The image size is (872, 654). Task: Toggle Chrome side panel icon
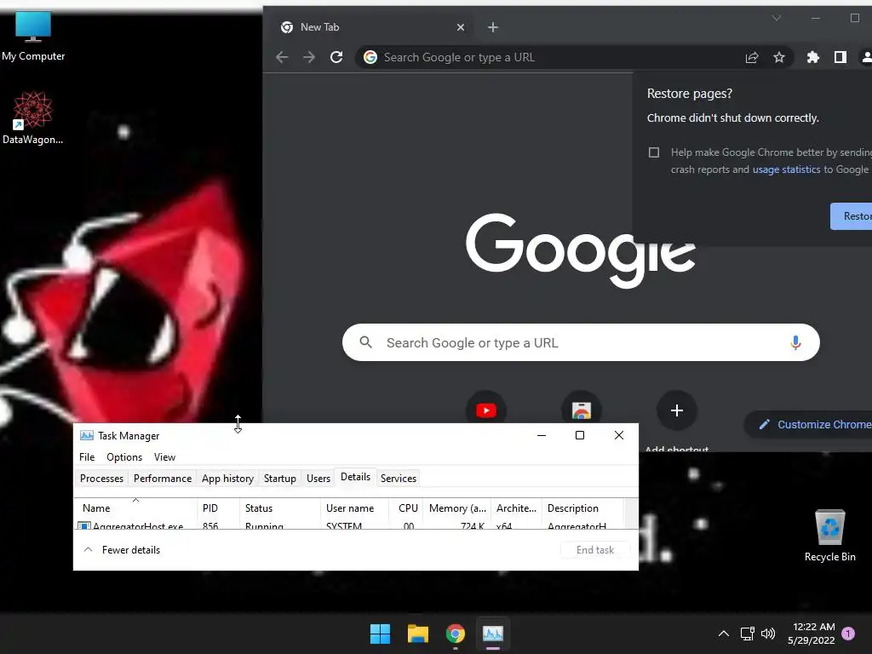(x=840, y=57)
